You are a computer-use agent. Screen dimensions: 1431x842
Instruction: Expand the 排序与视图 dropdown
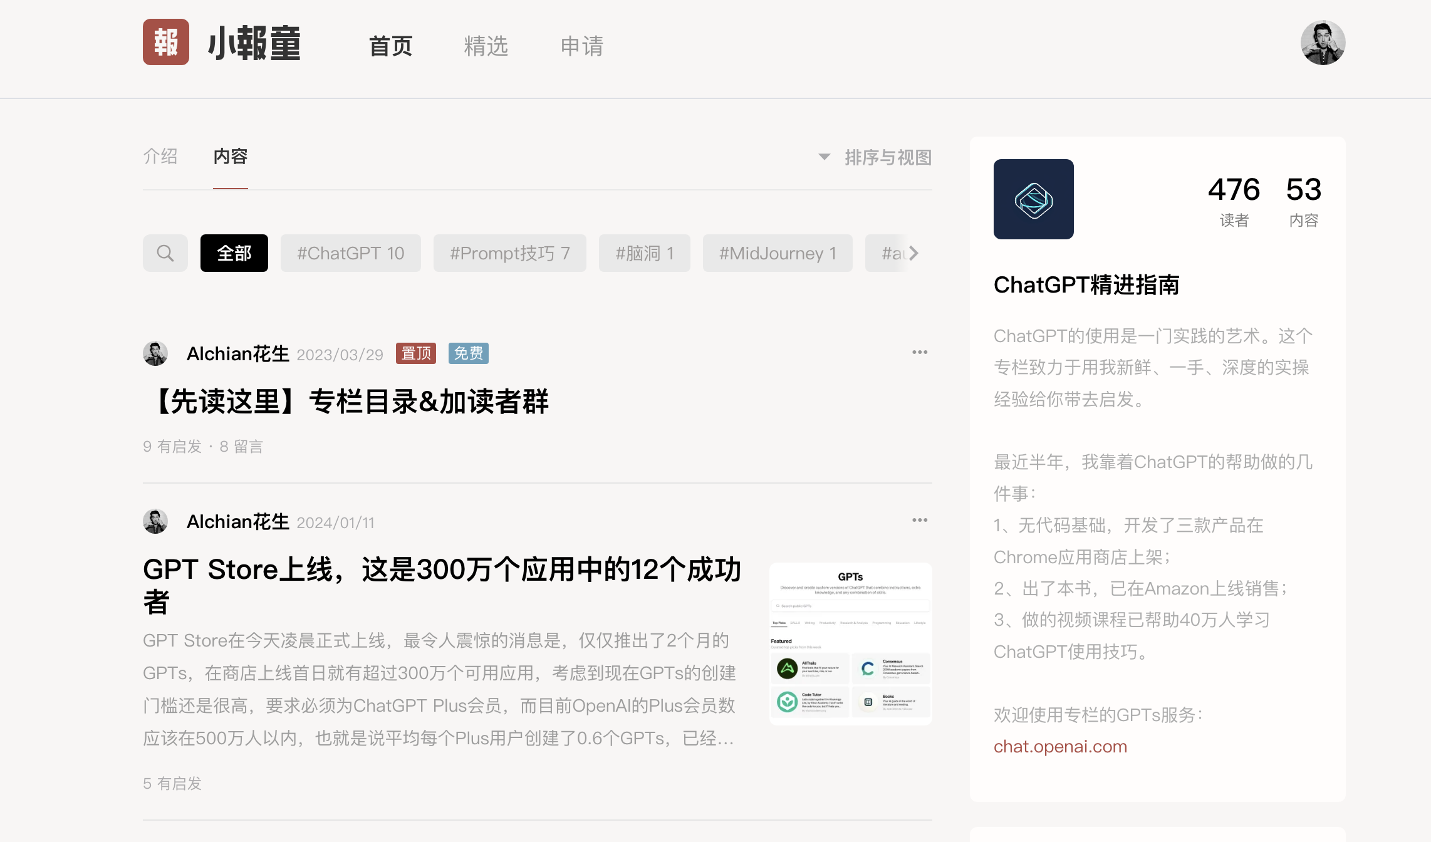(876, 157)
